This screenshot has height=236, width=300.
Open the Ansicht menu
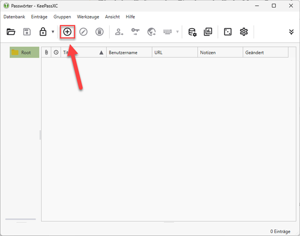(x=112, y=17)
